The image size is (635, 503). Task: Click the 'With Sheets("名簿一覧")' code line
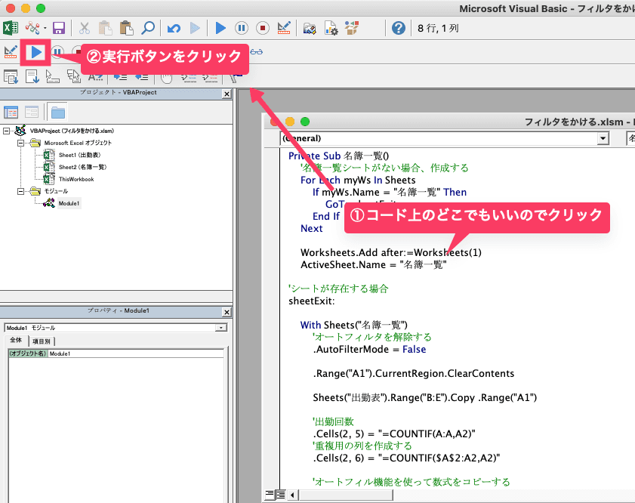point(354,326)
